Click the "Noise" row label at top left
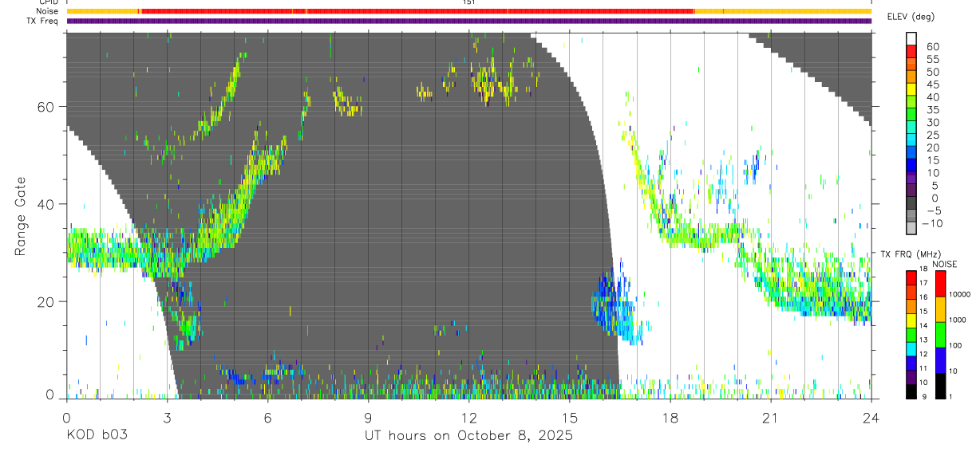Viewport: 980px width, 452px height. [47, 11]
